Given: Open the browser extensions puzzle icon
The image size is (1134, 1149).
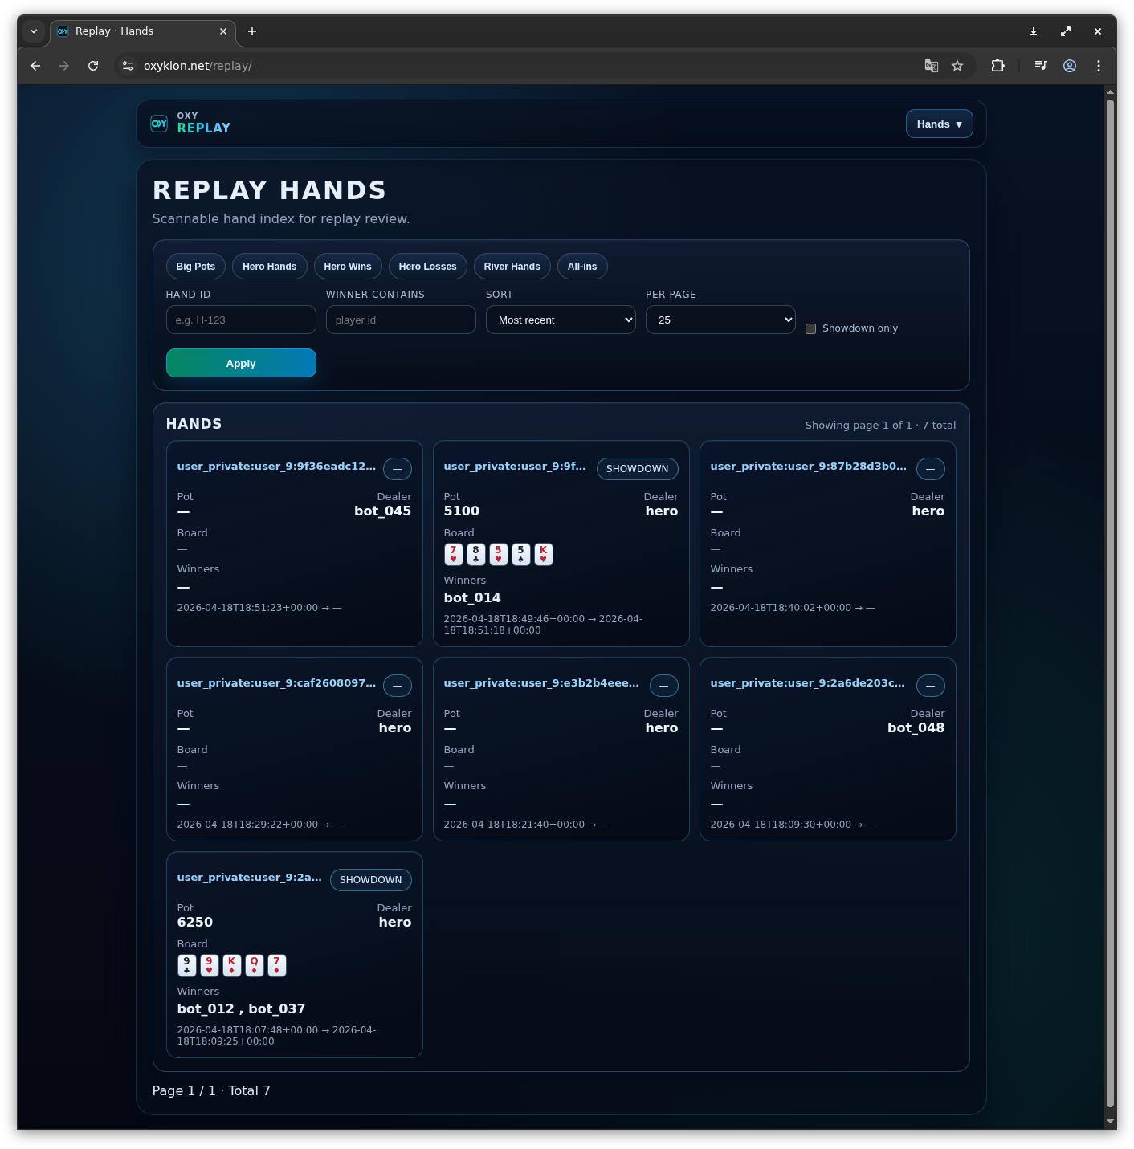Looking at the screenshot, I should click(x=997, y=66).
